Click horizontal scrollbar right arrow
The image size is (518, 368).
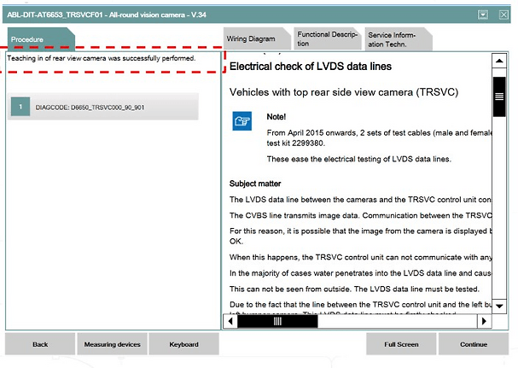click(484, 321)
